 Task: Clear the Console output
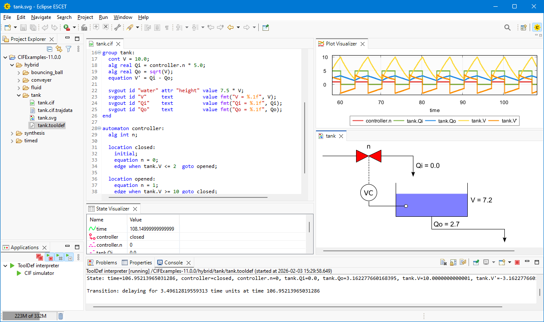click(x=444, y=262)
